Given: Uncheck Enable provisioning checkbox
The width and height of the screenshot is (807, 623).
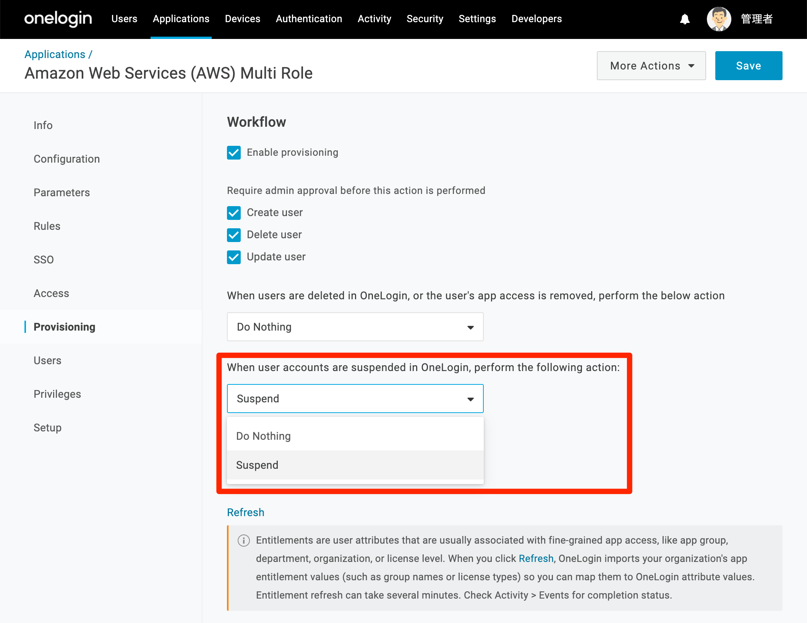Looking at the screenshot, I should pyautogui.click(x=234, y=153).
